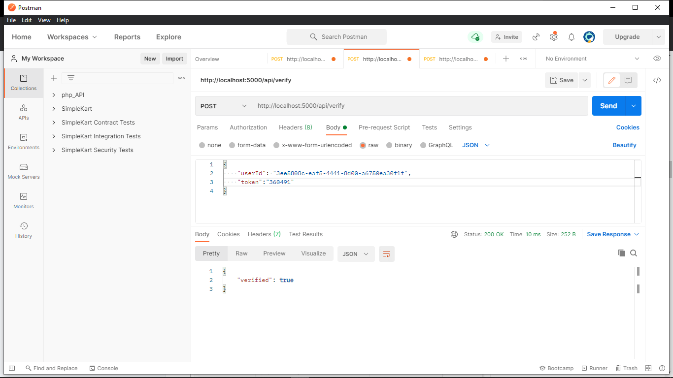
Task: Click the Send button
Action: [608, 106]
